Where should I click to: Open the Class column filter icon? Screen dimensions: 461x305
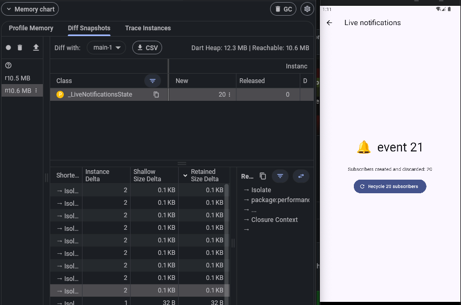152,81
